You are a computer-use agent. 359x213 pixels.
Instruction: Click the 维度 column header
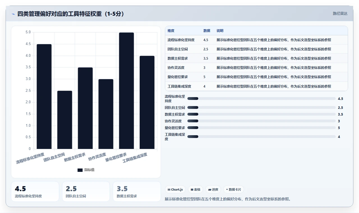click(171, 31)
